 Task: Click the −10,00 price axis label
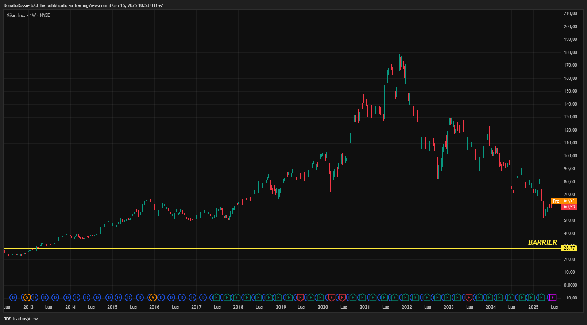coord(571,298)
